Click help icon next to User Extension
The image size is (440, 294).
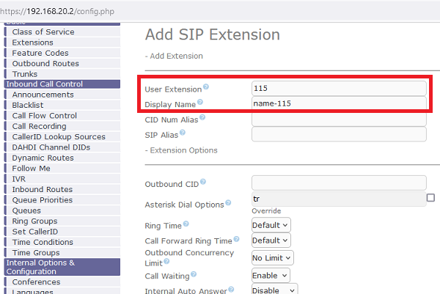(x=206, y=87)
